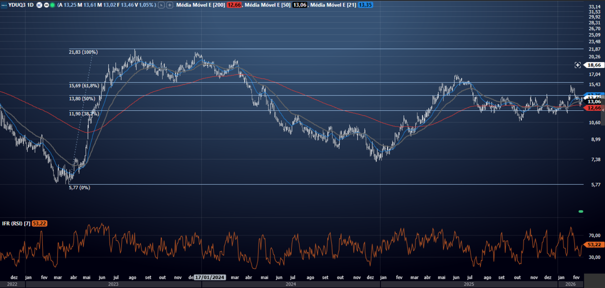Toggle the green status circle indicator
The image size is (605, 288).
[52, 5]
